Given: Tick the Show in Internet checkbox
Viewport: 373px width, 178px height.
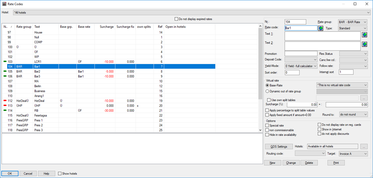Looking at the screenshot, I should click(319, 129).
